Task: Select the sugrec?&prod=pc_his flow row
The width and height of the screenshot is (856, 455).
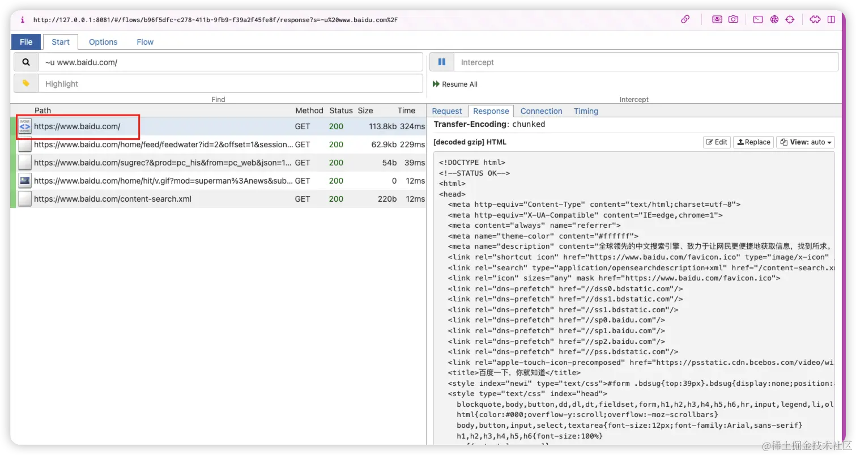Action: [218, 163]
